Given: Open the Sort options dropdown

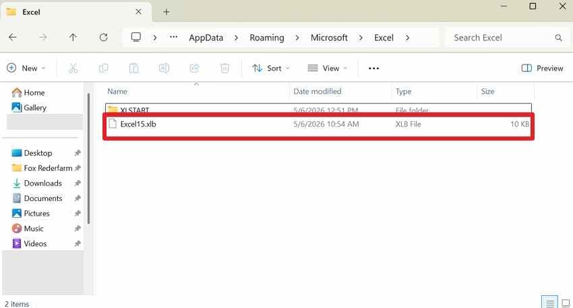Looking at the screenshot, I should 271,68.
